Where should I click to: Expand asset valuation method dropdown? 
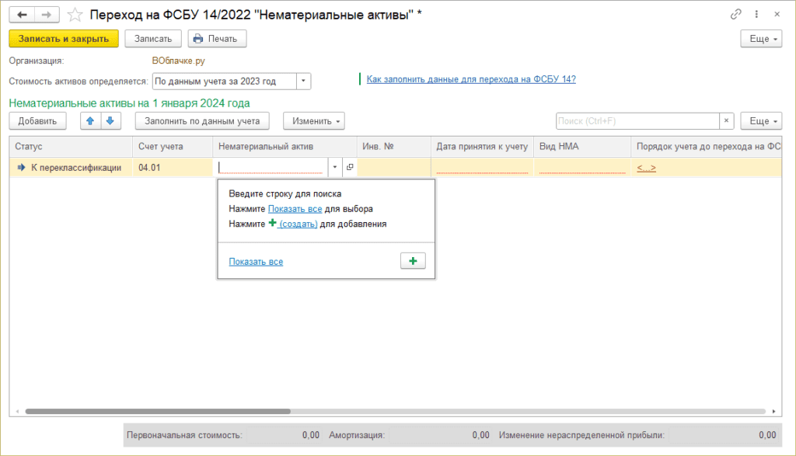pos(303,81)
